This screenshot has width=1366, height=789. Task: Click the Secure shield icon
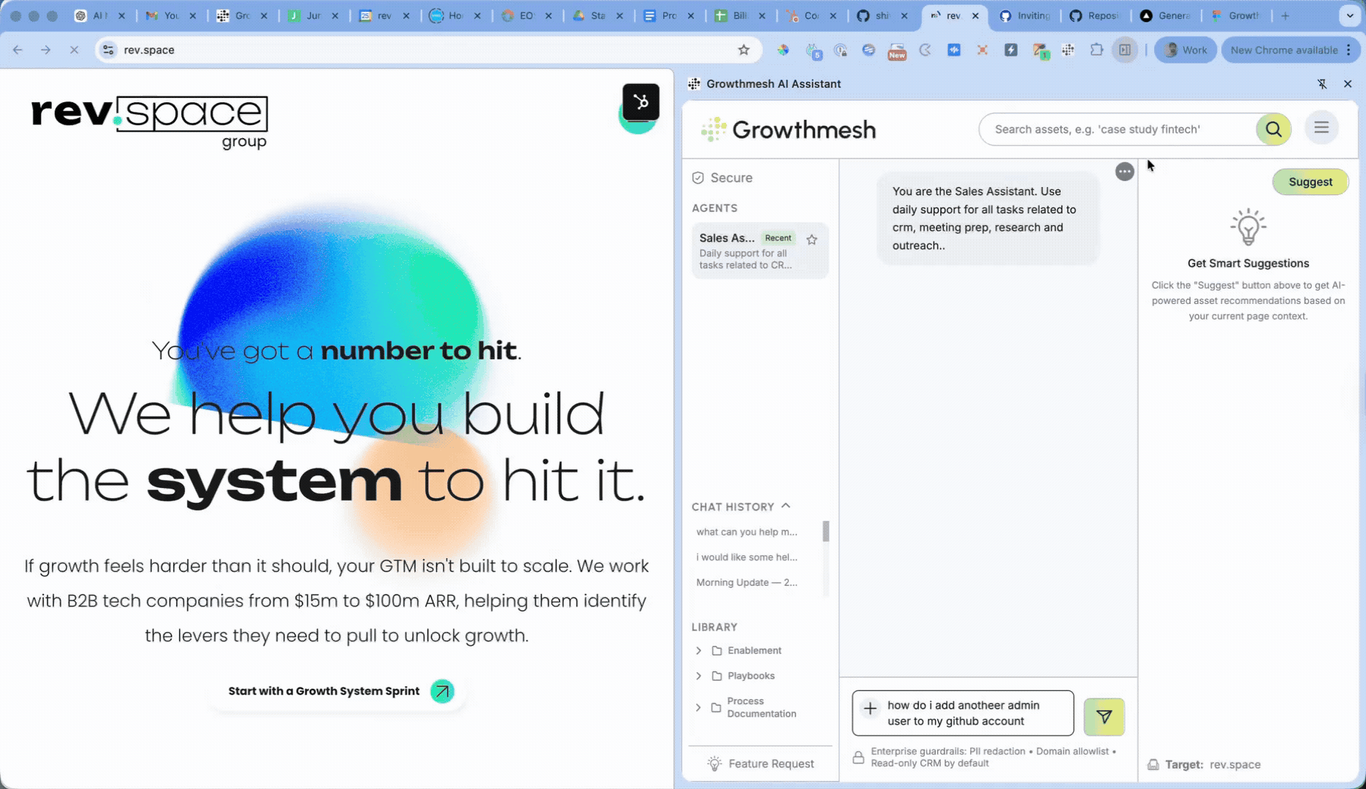[x=698, y=178]
